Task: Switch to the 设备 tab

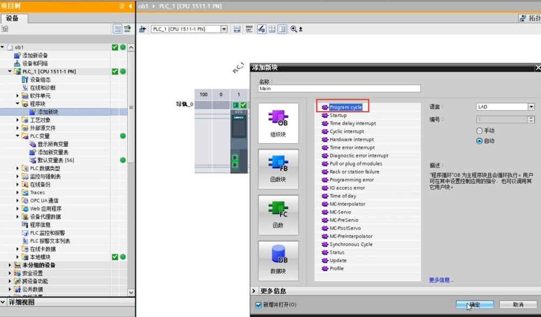Action: 12,18
